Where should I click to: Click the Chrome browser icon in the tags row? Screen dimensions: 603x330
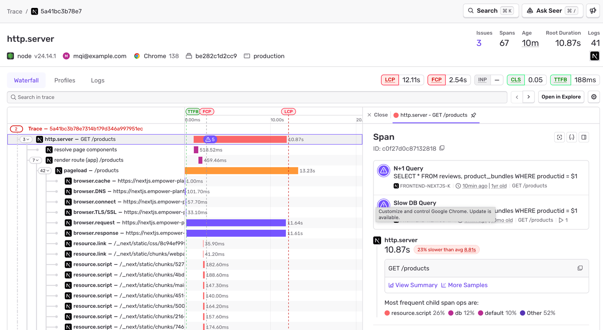[x=137, y=56]
